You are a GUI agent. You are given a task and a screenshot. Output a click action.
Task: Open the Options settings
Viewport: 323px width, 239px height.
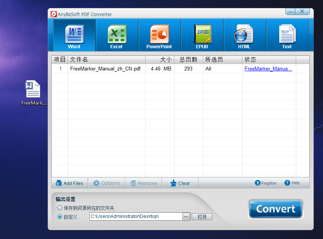point(106,183)
